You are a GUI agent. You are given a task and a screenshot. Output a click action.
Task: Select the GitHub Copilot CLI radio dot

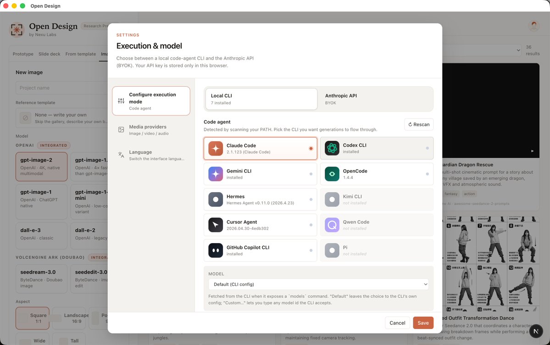click(x=311, y=250)
